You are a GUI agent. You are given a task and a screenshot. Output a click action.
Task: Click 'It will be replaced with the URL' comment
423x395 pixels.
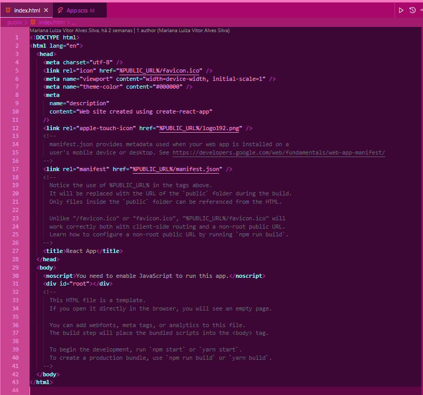pos(171,194)
